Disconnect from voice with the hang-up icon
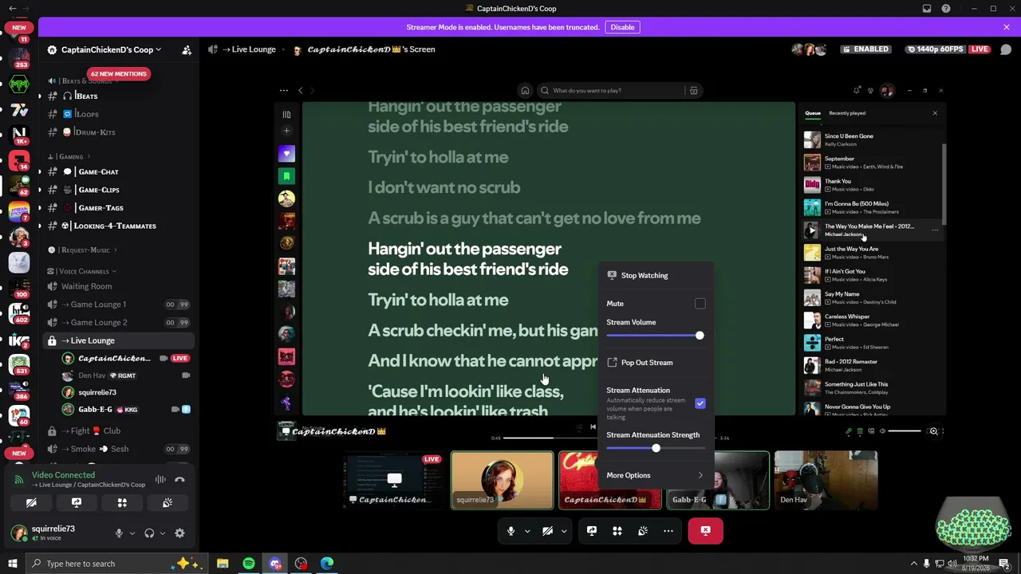The height and width of the screenshot is (574, 1021). tap(179, 480)
